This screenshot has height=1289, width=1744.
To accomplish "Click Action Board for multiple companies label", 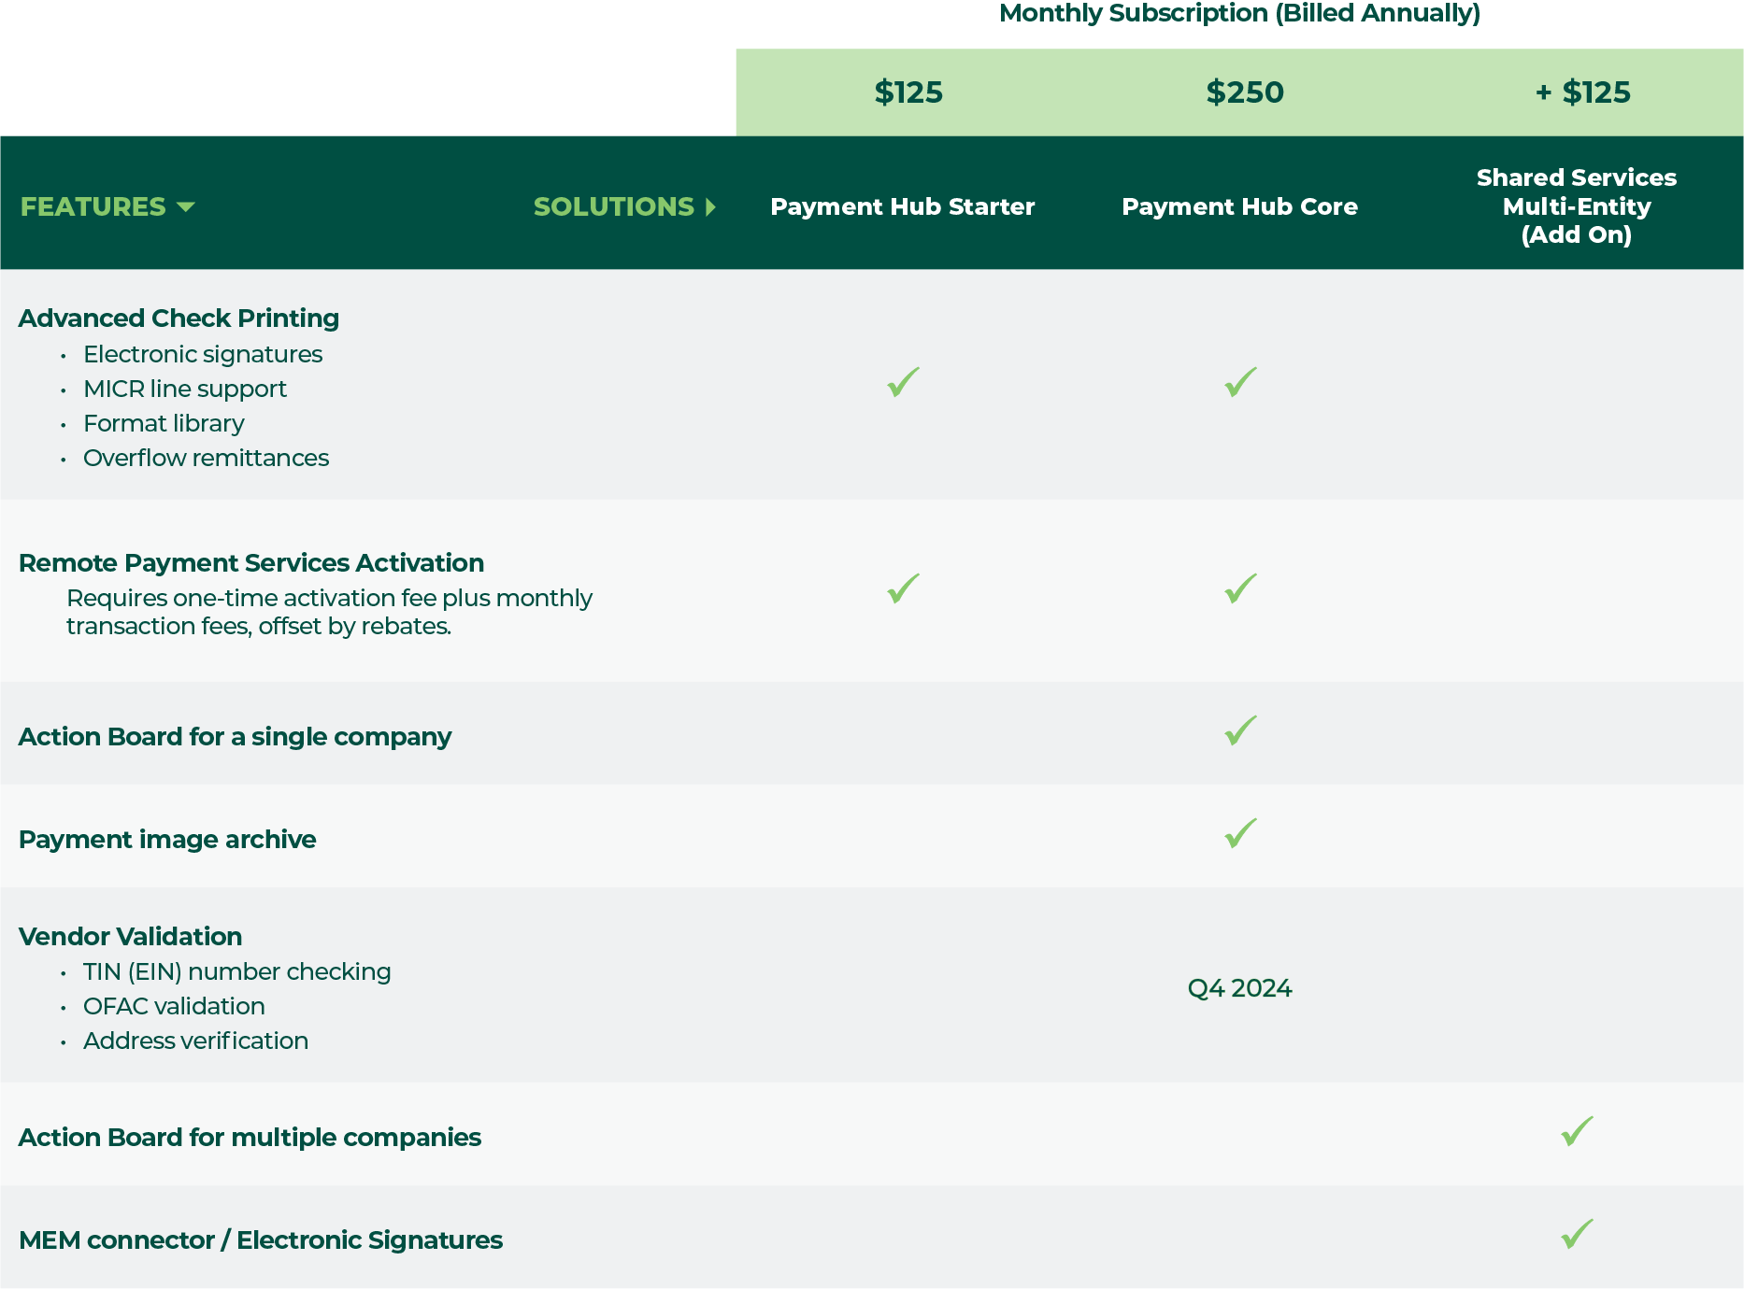I will pos(250,1138).
